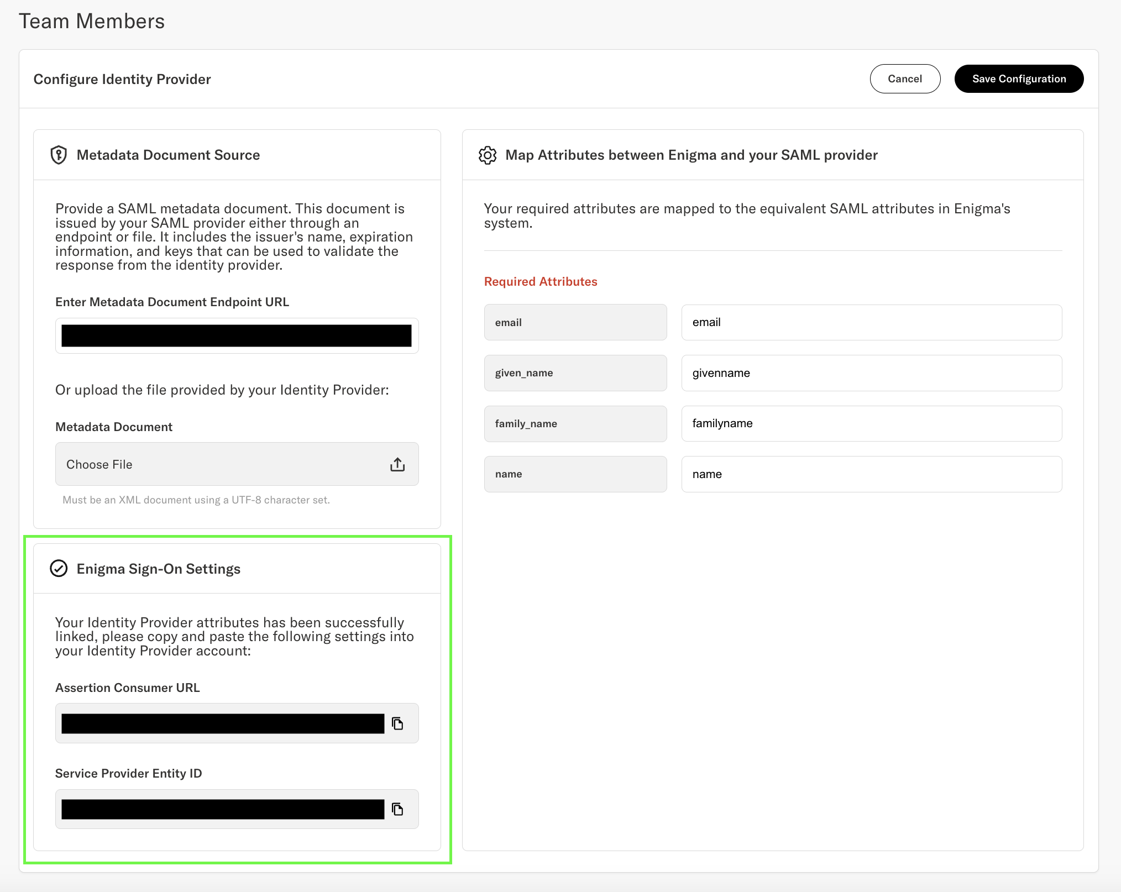Click the Assertion Consumer URL value field
The width and height of the screenshot is (1121, 892).
221,723
